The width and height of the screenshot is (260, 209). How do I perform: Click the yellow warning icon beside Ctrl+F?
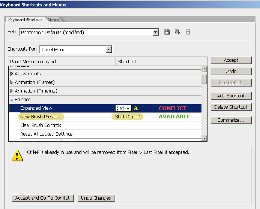(x=136, y=108)
